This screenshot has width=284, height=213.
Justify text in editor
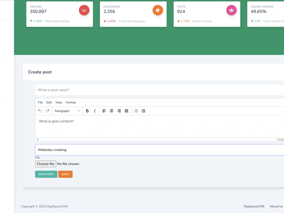(126, 111)
